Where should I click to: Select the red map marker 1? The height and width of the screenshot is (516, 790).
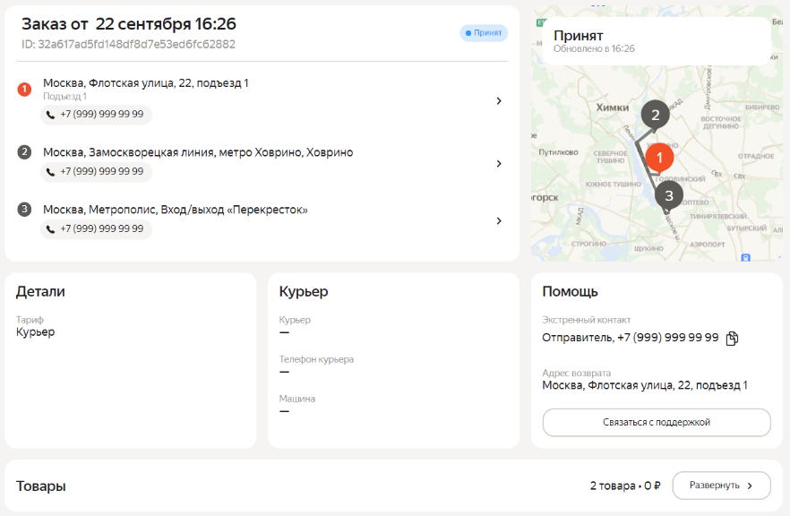[659, 158]
